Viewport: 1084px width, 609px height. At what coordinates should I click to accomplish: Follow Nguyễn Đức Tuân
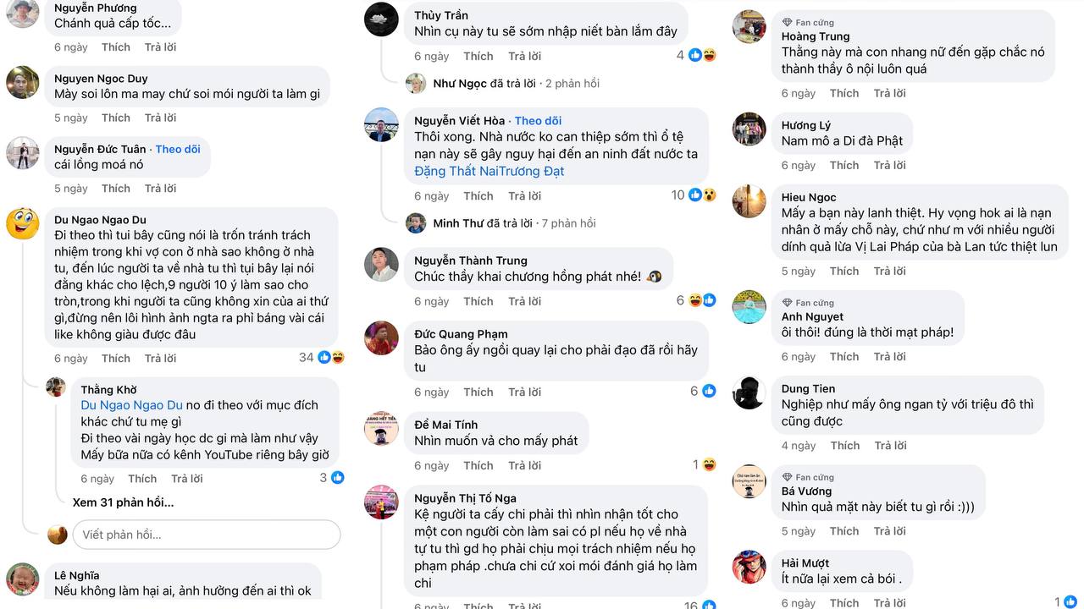pyautogui.click(x=178, y=149)
